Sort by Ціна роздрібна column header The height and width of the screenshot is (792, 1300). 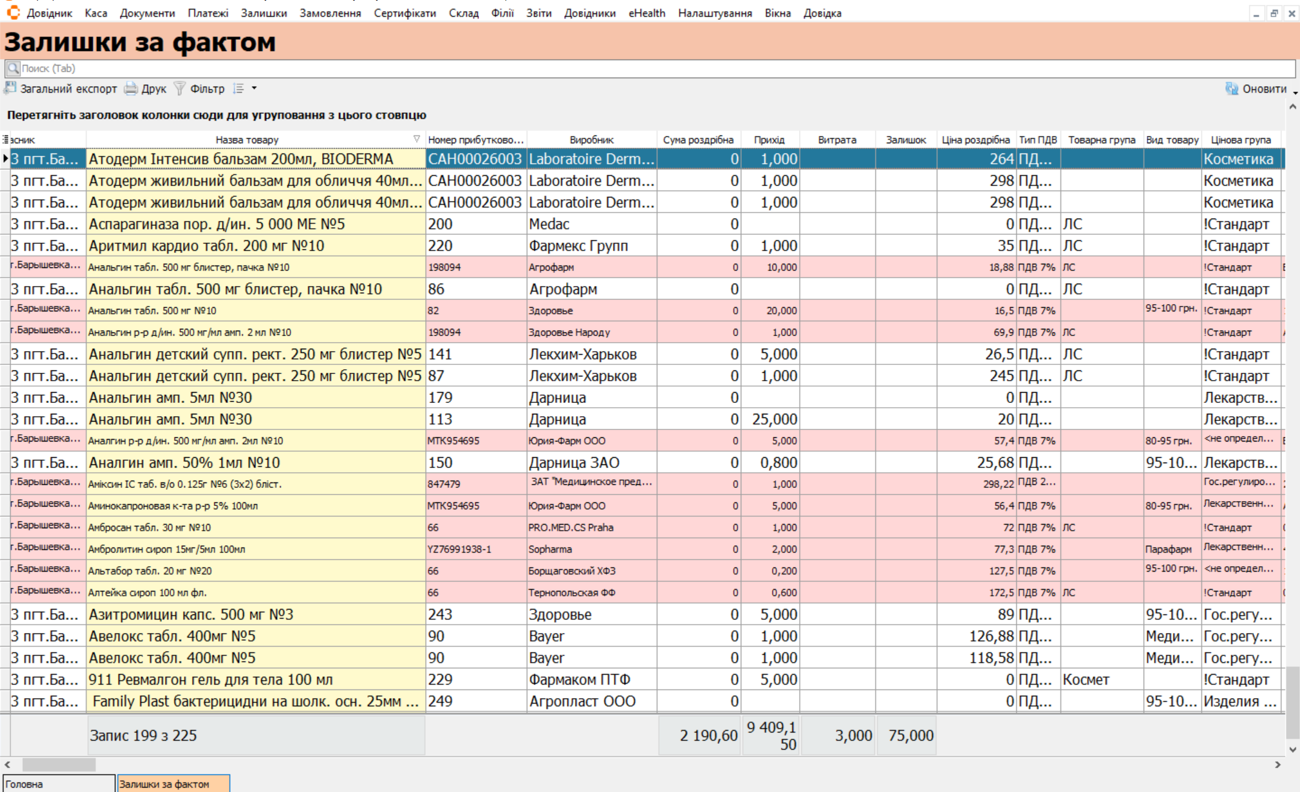tap(975, 140)
